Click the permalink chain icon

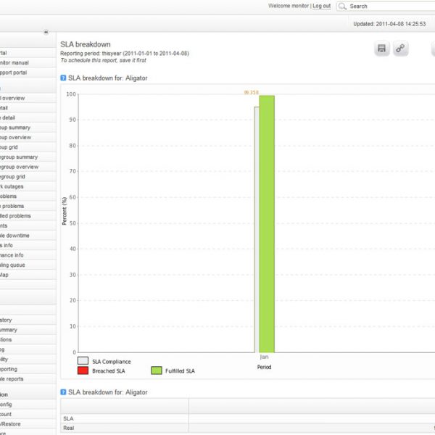401,49
